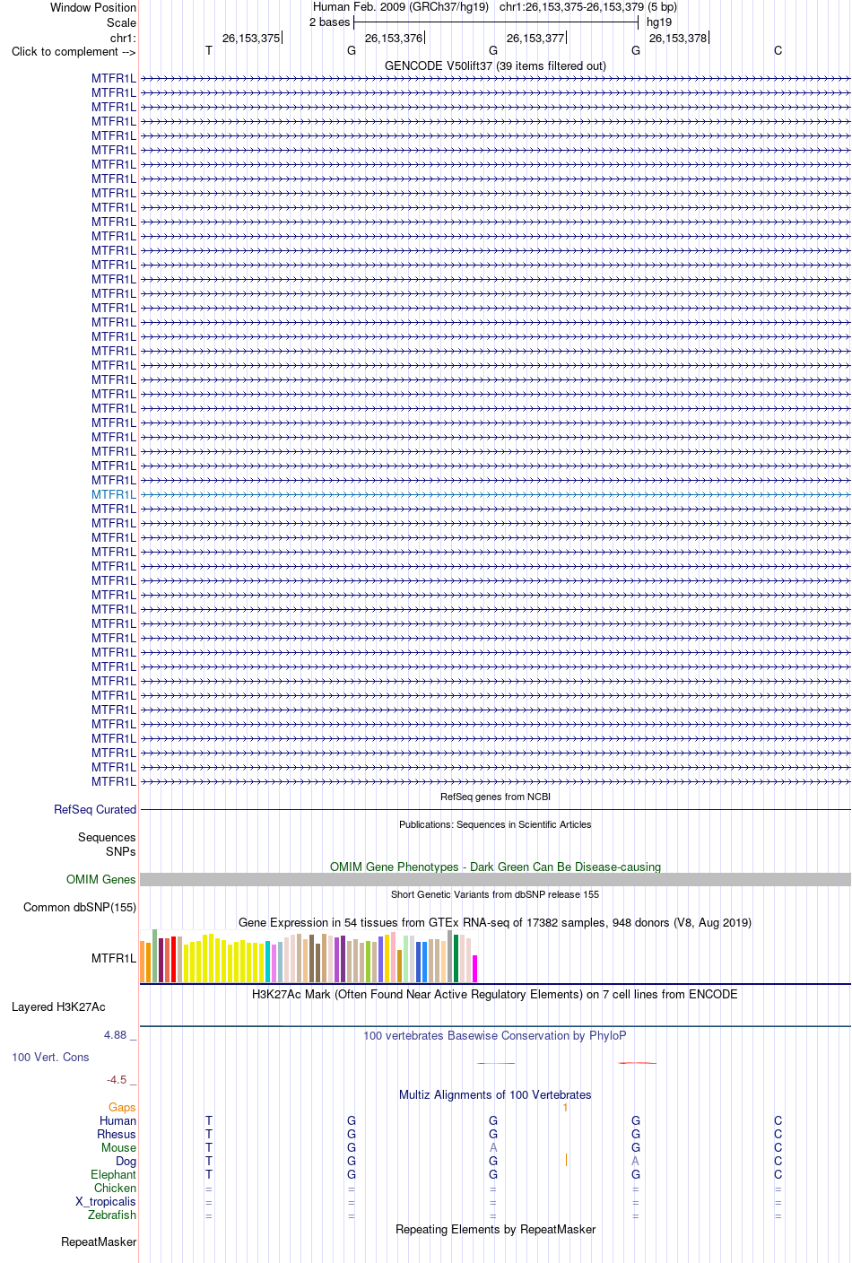Click the Common dbSNP(155) label
Screen dimensions: 852x1263
point(80,907)
